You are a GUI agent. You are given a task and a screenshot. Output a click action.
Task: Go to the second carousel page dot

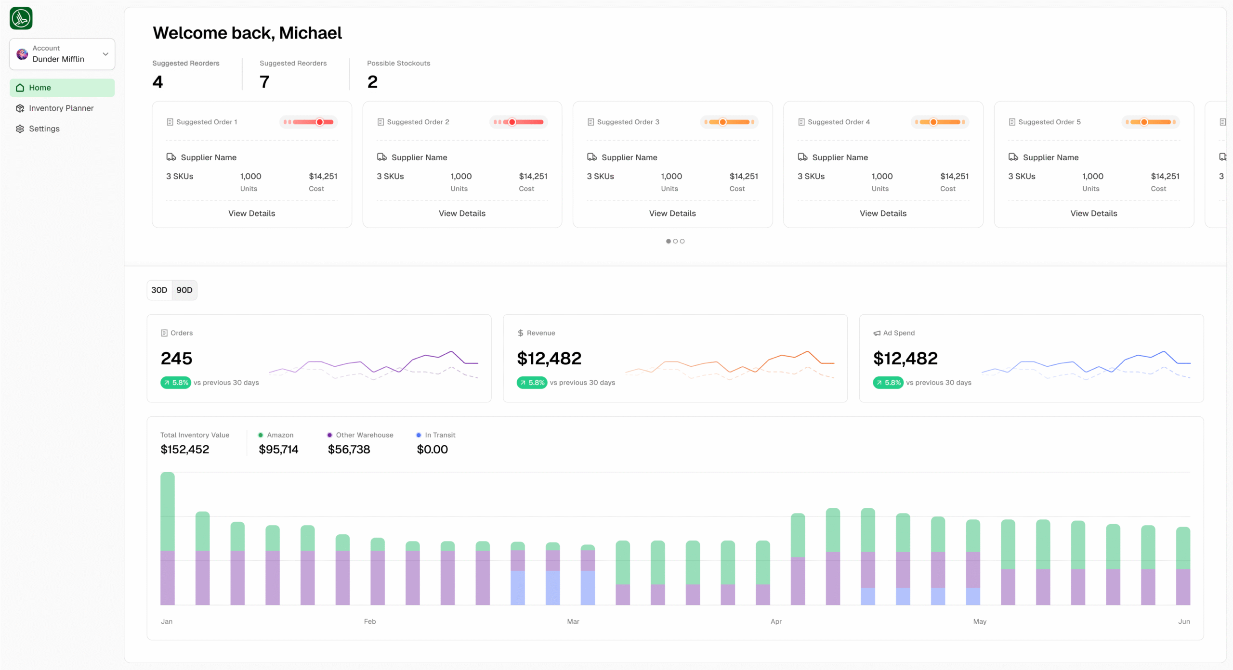(x=675, y=241)
